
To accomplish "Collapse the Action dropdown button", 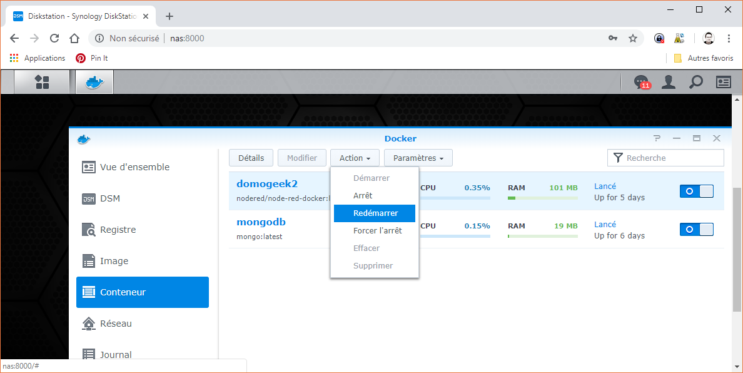I will click(x=355, y=158).
